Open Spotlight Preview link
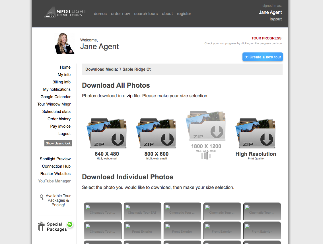Viewport: 323px width, 244px height. [55, 159]
